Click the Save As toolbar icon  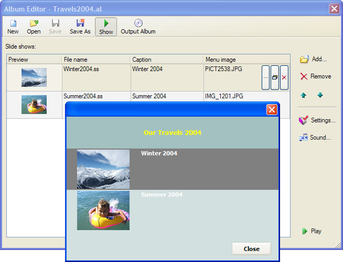(x=80, y=23)
